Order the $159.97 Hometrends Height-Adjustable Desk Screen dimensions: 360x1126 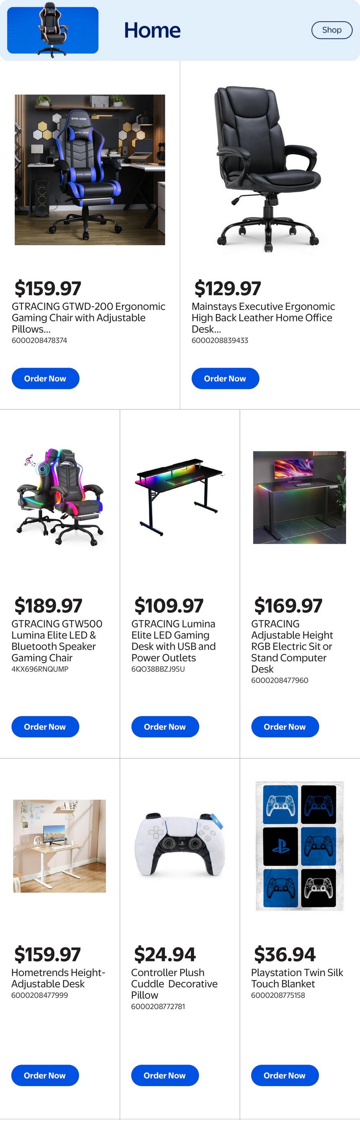[x=45, y=1075]
